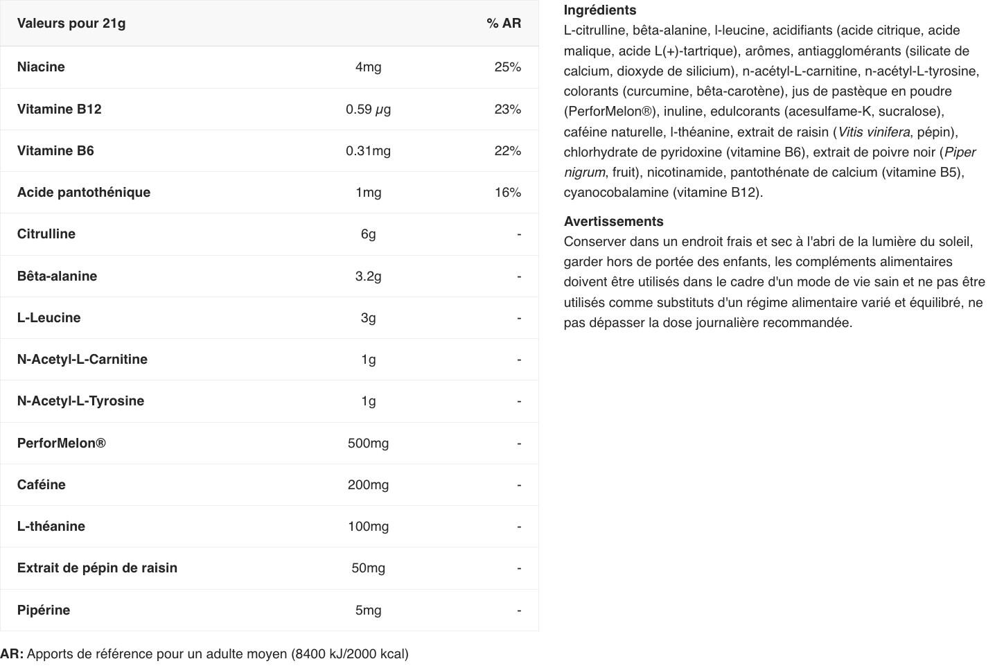The image size is (995, 668).
Task: Click the bold "AR:" footnote label
Action: (x=12, y=654)
